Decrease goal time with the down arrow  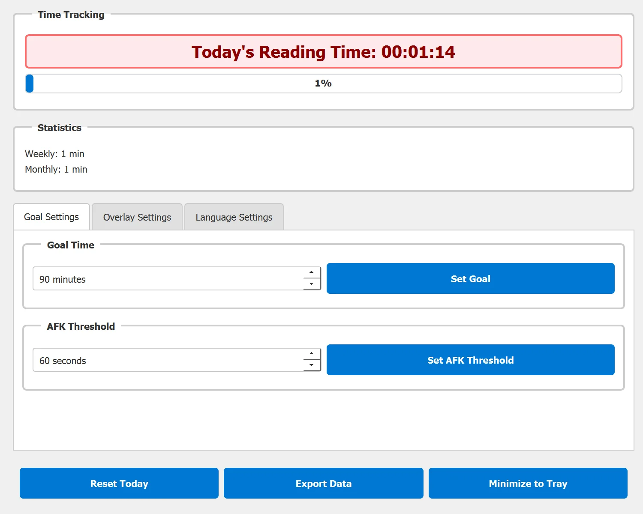click(x=312, y=284)
